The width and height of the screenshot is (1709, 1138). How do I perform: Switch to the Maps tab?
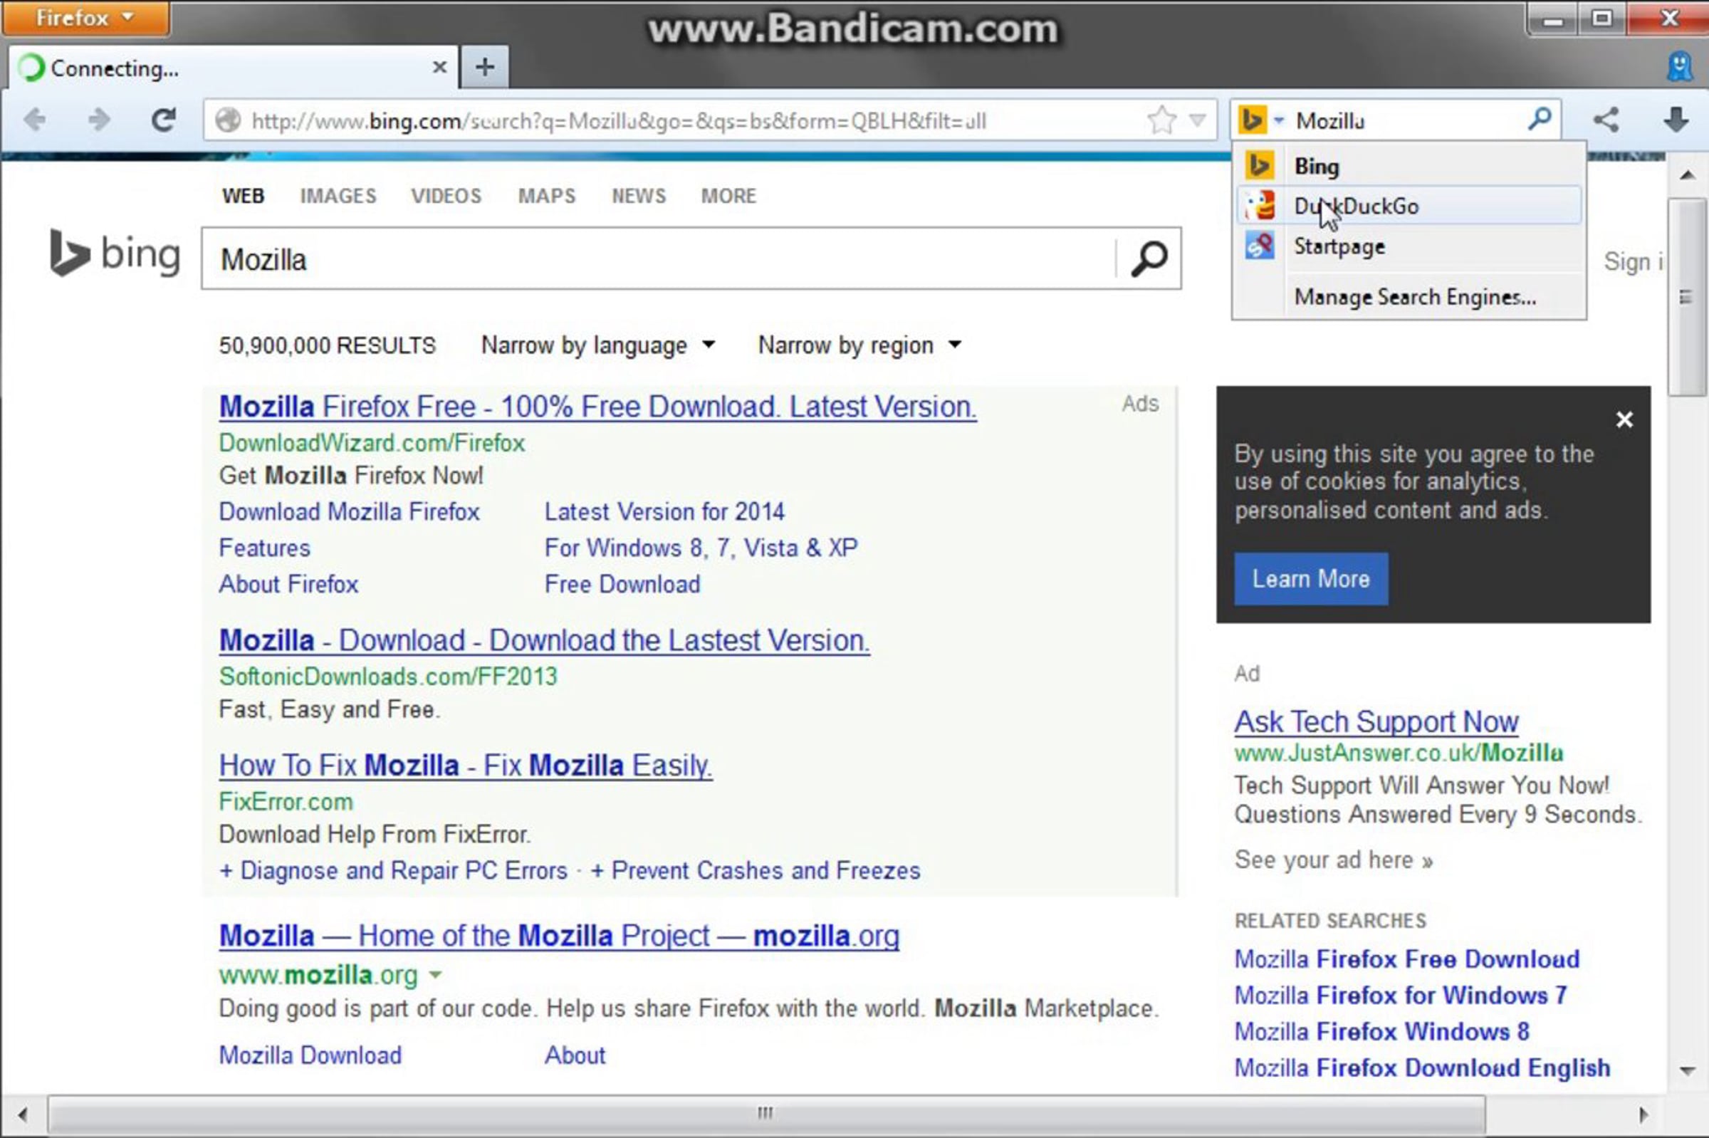click(x=546, y=196)
